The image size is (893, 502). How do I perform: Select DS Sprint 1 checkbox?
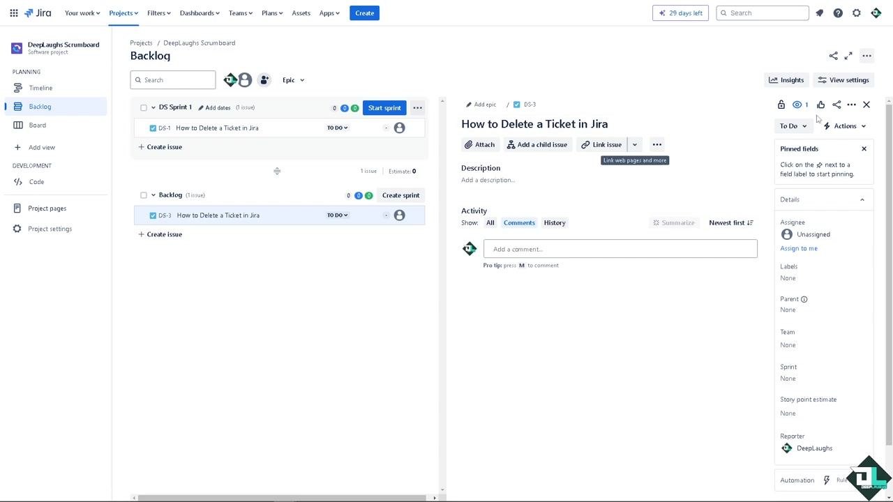pyautogui.click(x=144, y=108)
